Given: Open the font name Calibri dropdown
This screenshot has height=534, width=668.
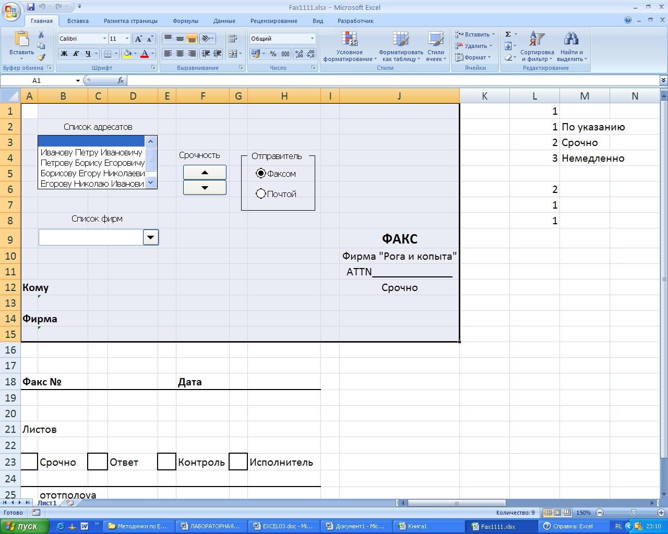Looking at the screenshot, I should (105, 39).
